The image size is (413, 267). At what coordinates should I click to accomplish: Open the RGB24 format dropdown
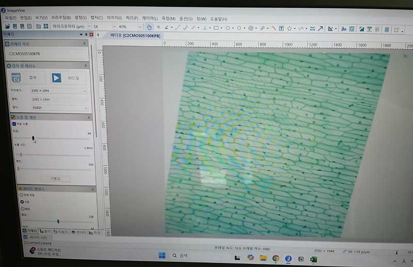click(58, 108)
